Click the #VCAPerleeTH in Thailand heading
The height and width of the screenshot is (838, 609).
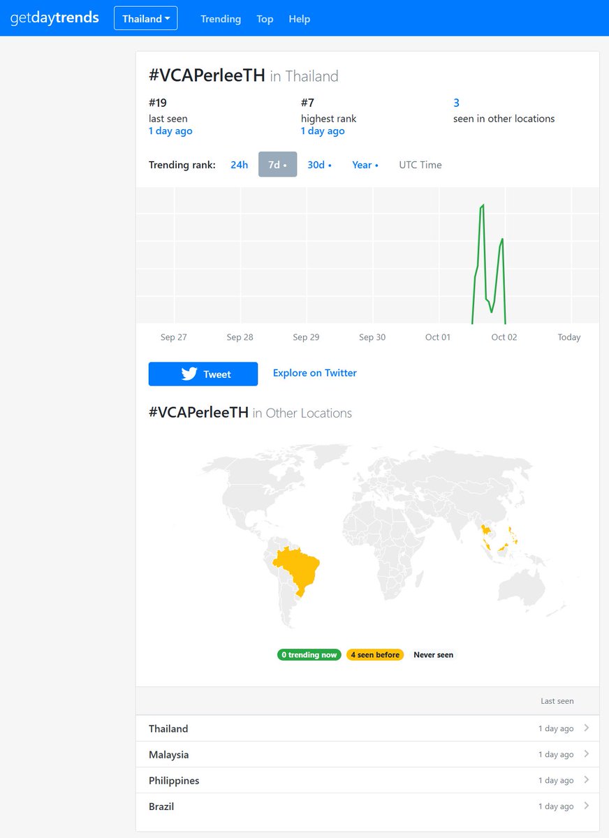(244, 75)
